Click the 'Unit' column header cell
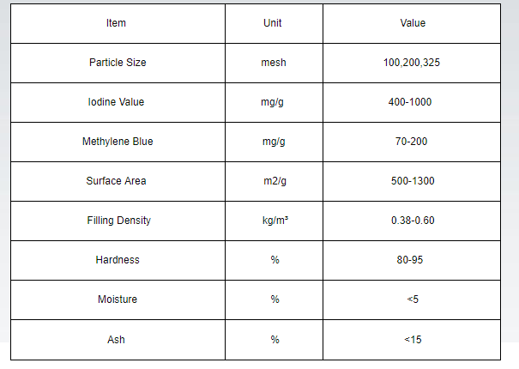This screenshot has height=369, width=519. tap(272, 23)
